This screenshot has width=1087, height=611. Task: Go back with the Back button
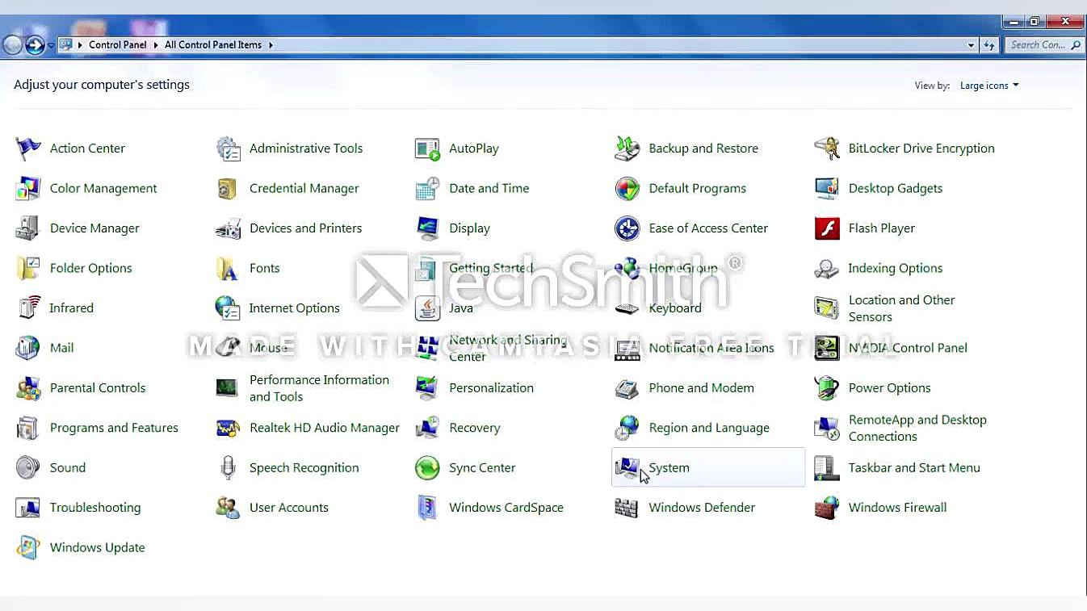(12, 45)
